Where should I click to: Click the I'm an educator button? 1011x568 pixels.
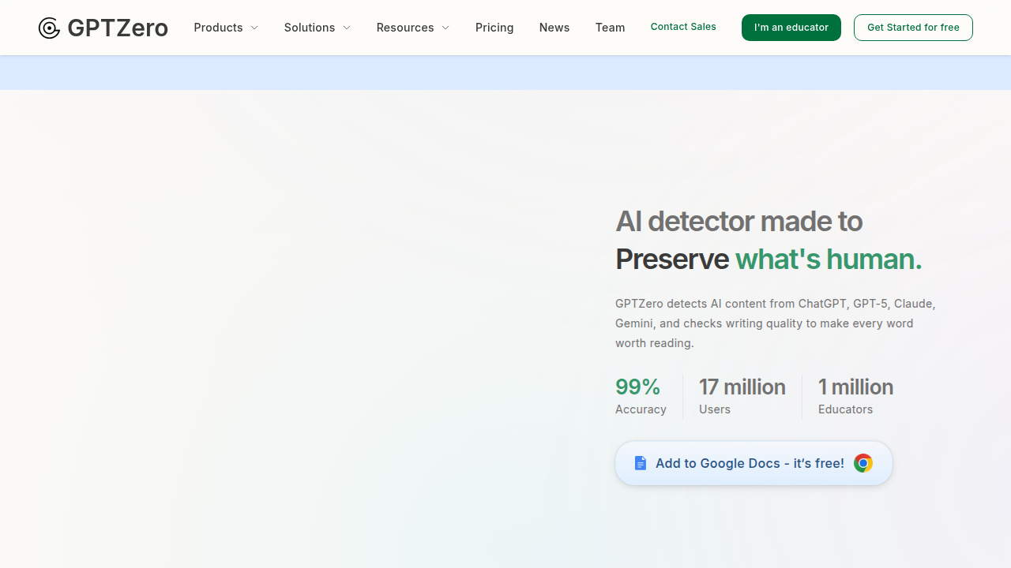(x=791, y=28)
